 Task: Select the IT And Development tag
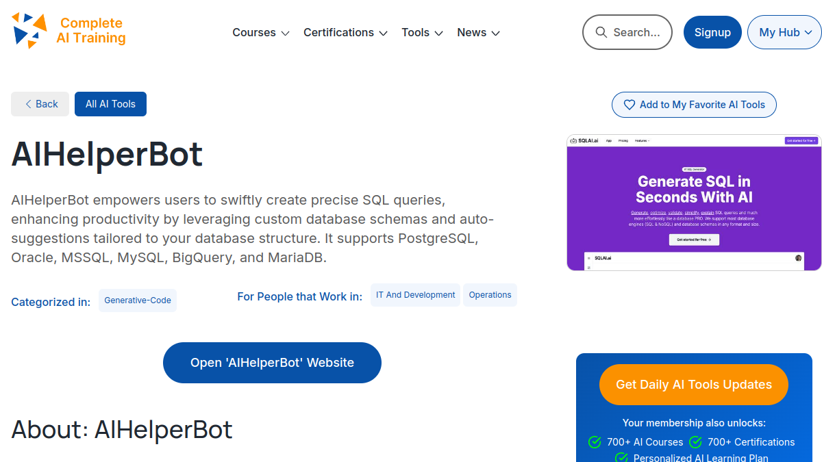pos(415,295)
